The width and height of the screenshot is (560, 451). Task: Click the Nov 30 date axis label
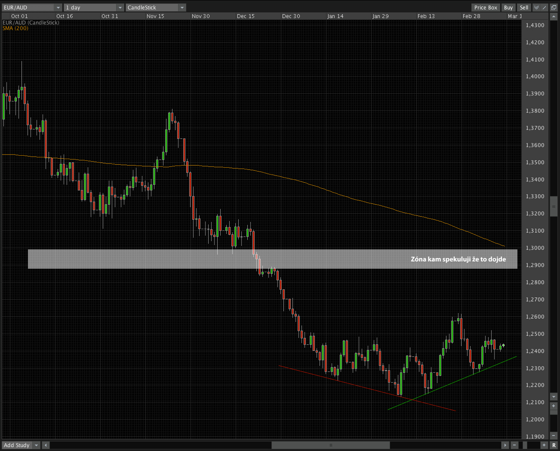201,16
